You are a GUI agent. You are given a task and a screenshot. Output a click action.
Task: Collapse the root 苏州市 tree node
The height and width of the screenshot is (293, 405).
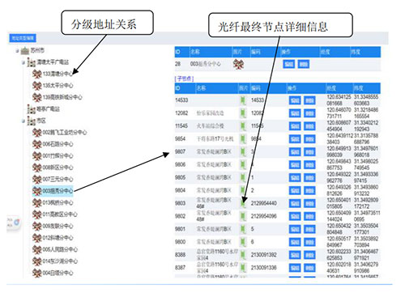[x=17, y=50]
